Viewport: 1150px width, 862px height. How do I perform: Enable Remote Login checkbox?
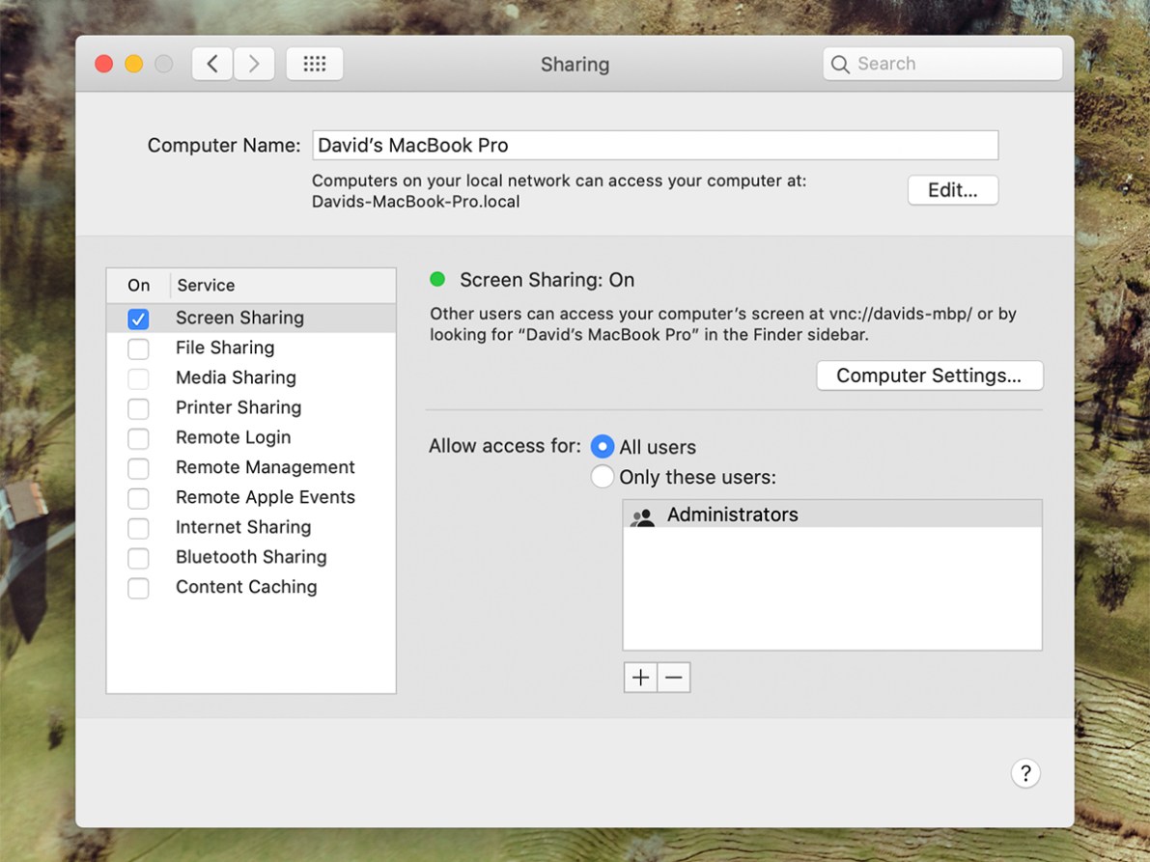tap(138, 437)
